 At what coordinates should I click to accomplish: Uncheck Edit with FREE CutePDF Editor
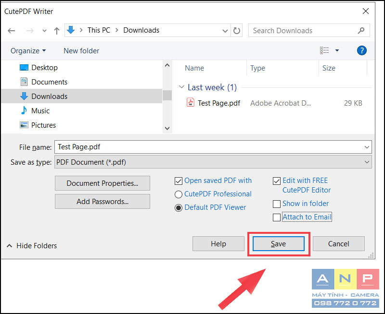(x=276, y=181)
